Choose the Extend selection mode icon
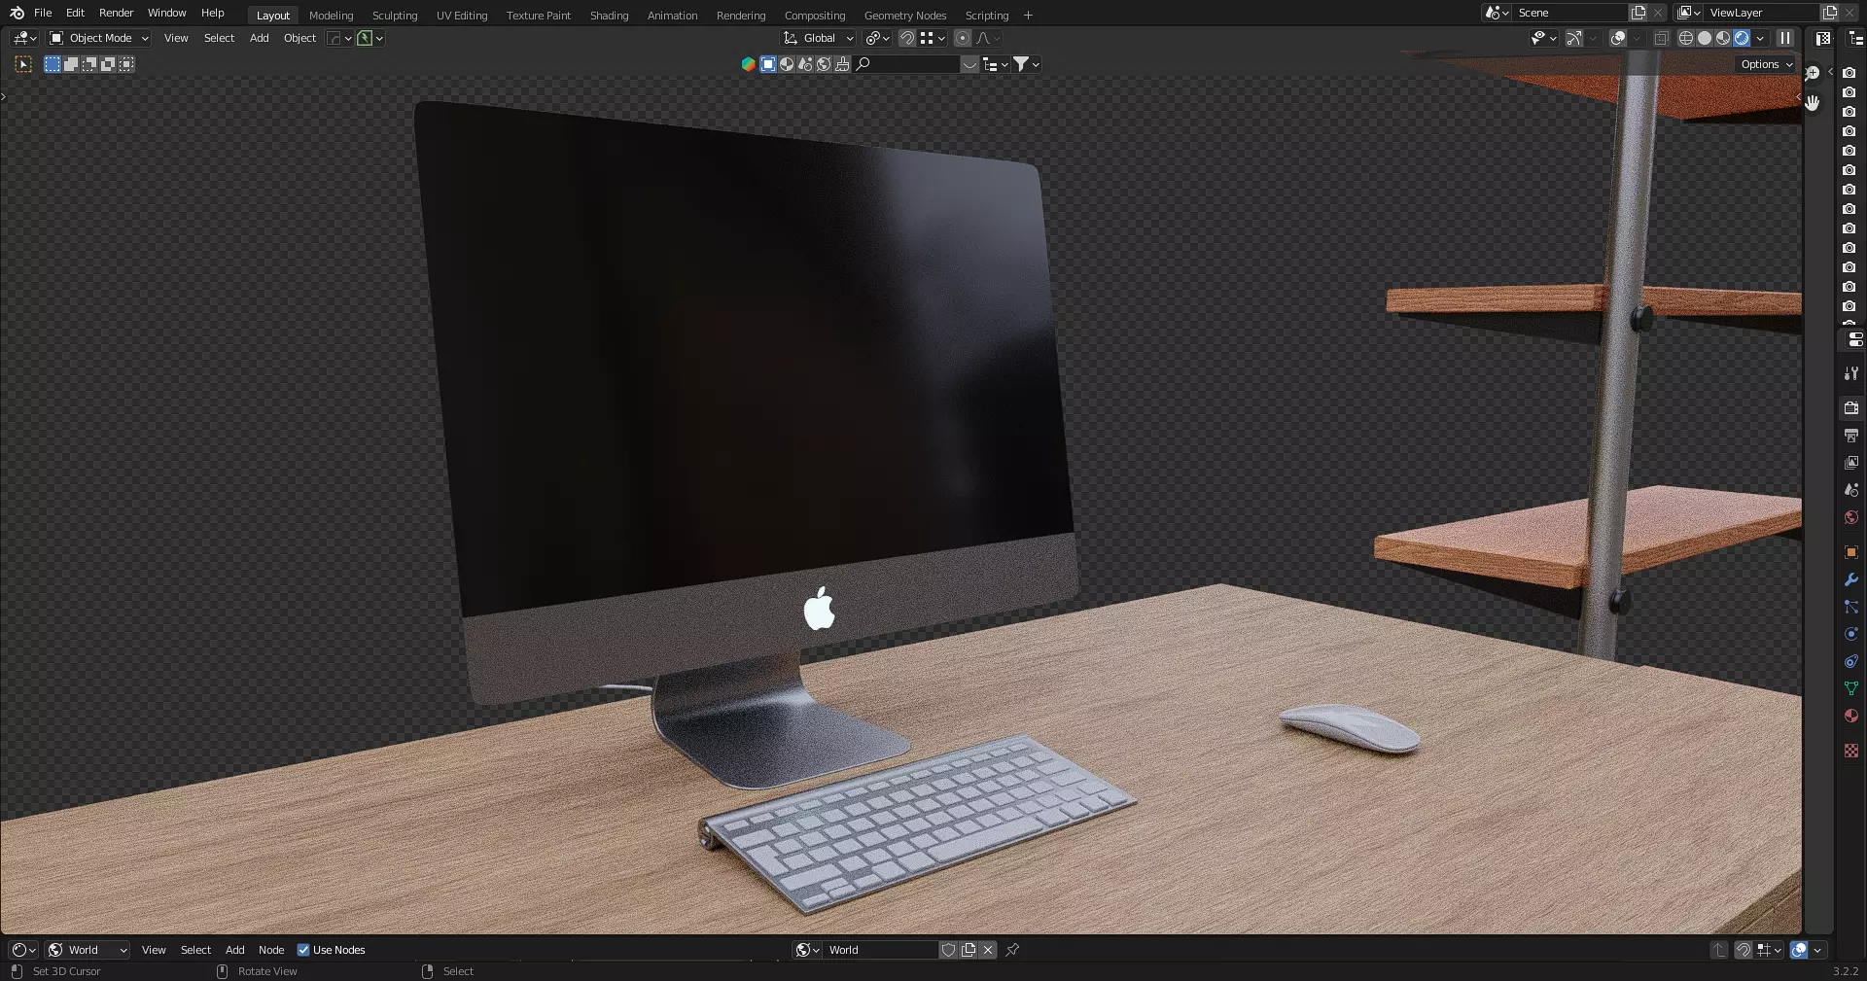The width and height of the screenshot is (1867, 981). pos(71,64)
